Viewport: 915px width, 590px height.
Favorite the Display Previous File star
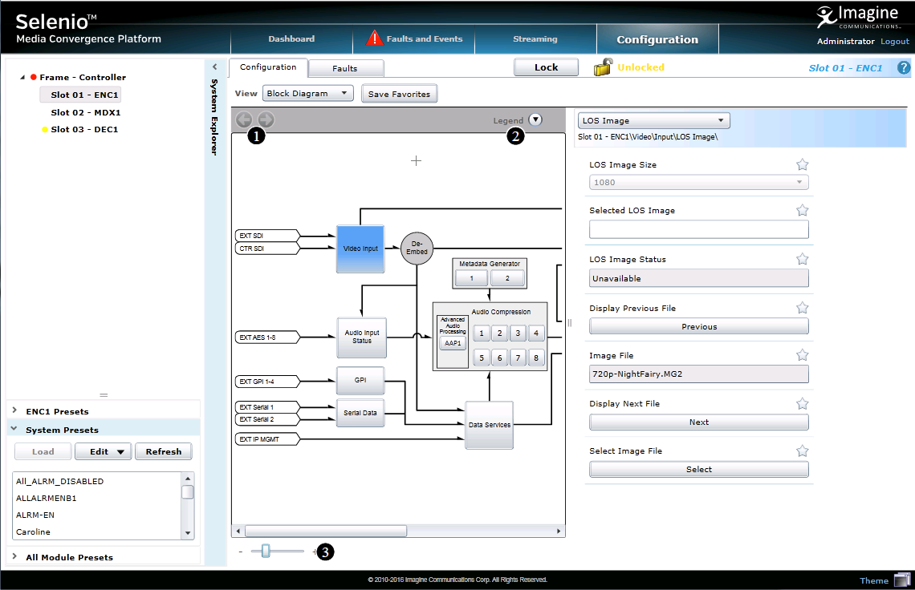803,308
